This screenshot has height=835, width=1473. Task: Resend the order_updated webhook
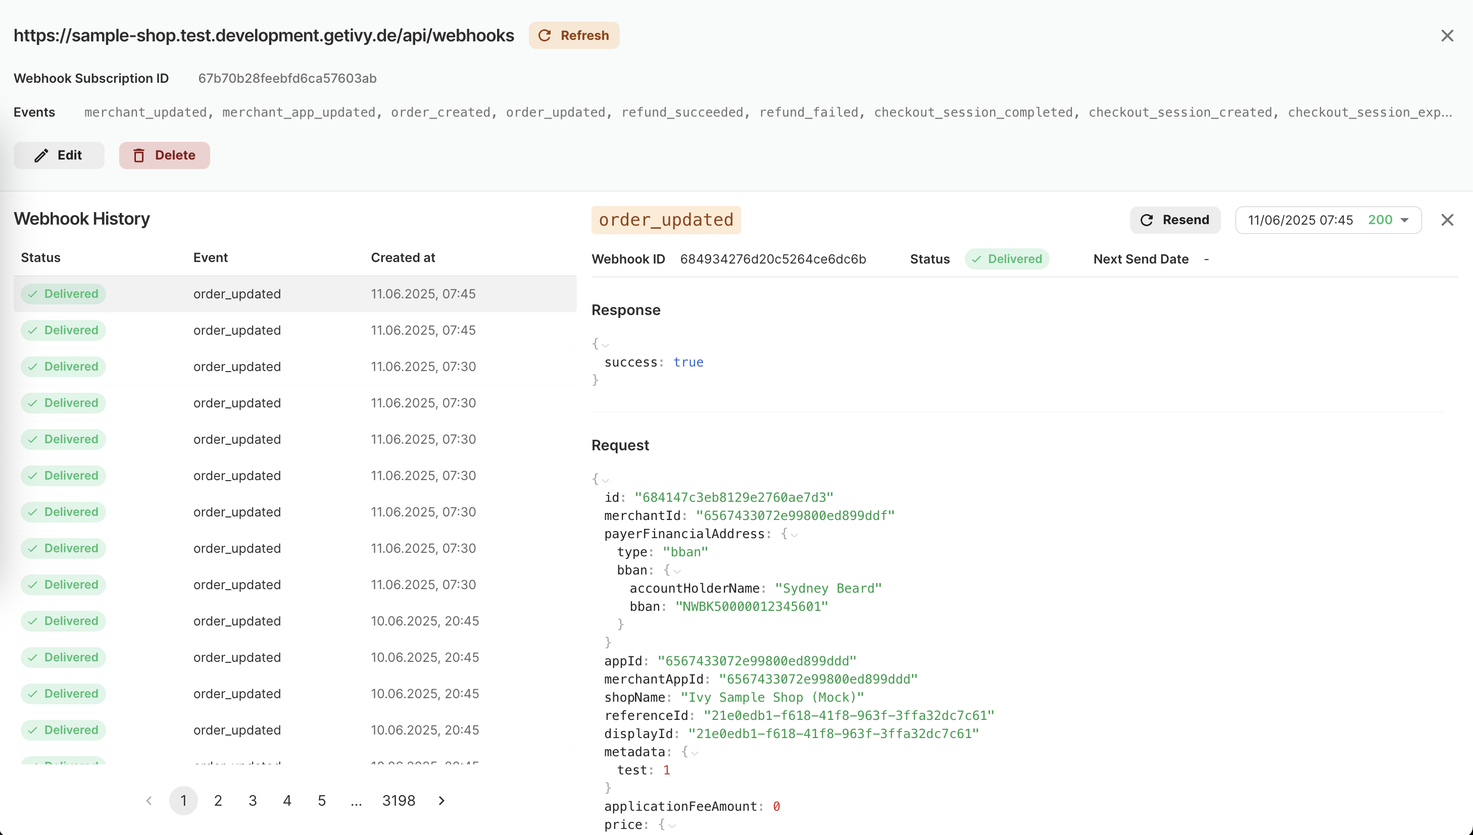tap(1174, 220)
